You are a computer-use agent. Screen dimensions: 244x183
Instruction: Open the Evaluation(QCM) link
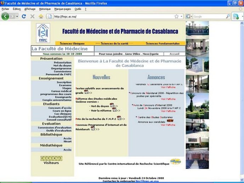click(60, 116)
